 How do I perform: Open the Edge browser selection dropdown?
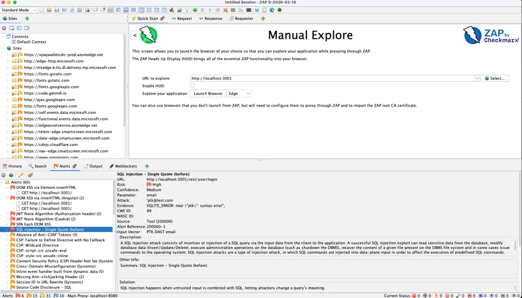[239, 93]
